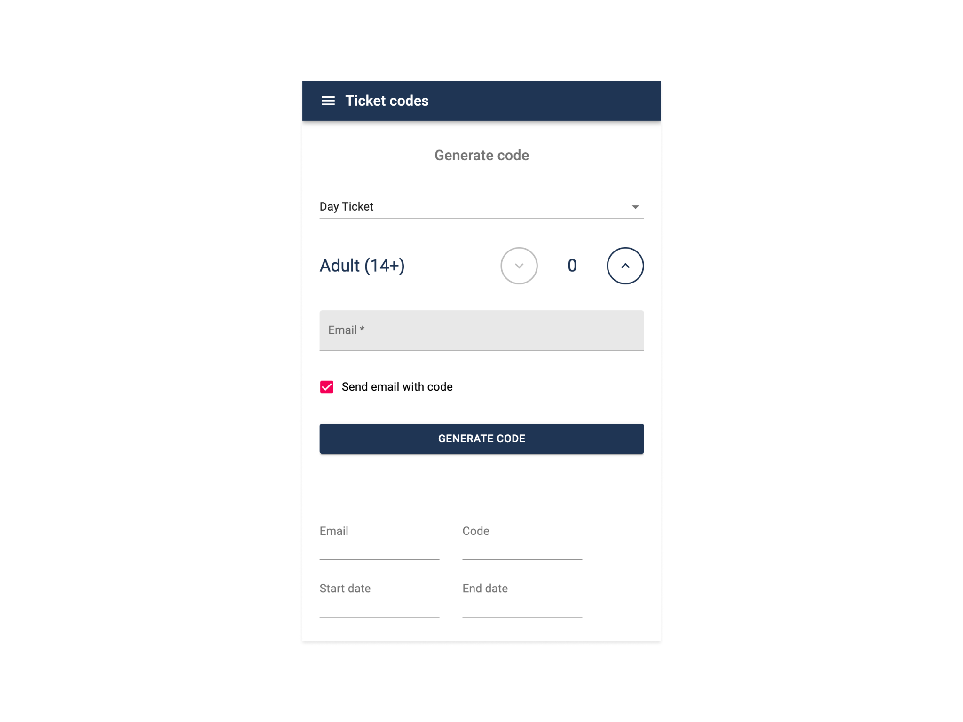Click the "Generate code" section heading
Viewport: 963px width, 722px height.
click(x=481, y=156)
